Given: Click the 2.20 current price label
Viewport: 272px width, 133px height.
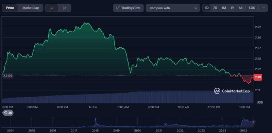Looking at the screenshot, I should (x=258, y=77).
